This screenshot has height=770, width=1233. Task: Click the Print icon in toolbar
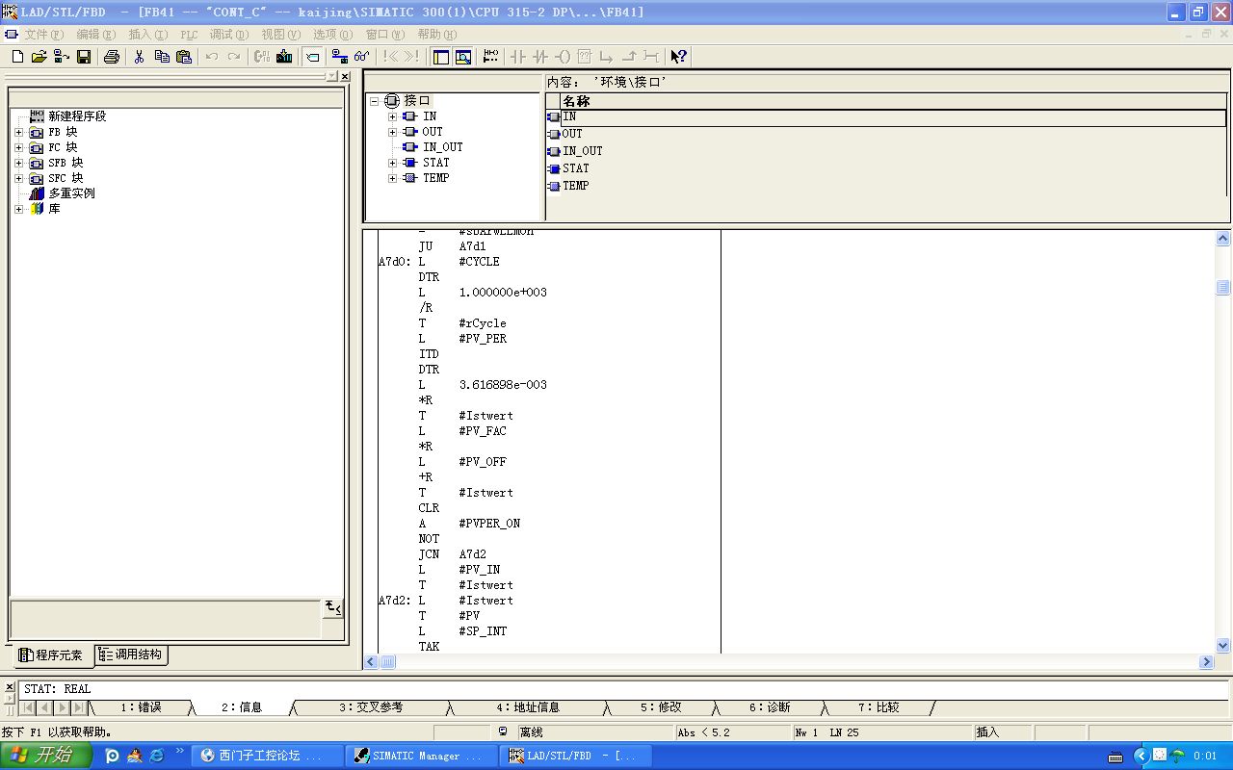(112, 57)
